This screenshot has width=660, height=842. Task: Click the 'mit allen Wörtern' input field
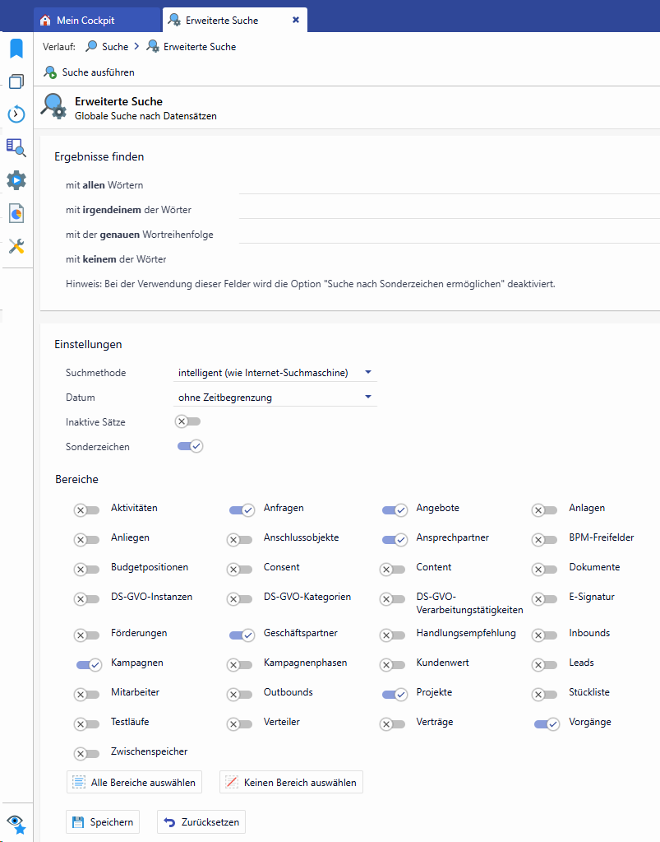pyautogui.click(x=448, y=185)
